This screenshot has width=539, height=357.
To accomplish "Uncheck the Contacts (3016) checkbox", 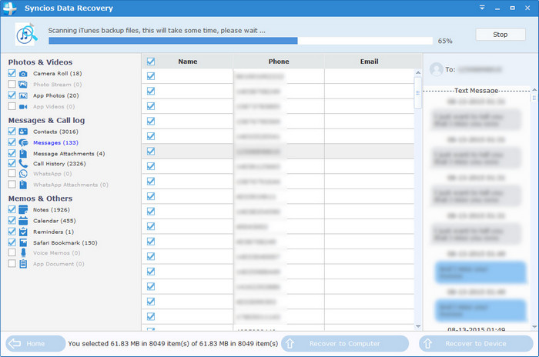I will (12, 132).
